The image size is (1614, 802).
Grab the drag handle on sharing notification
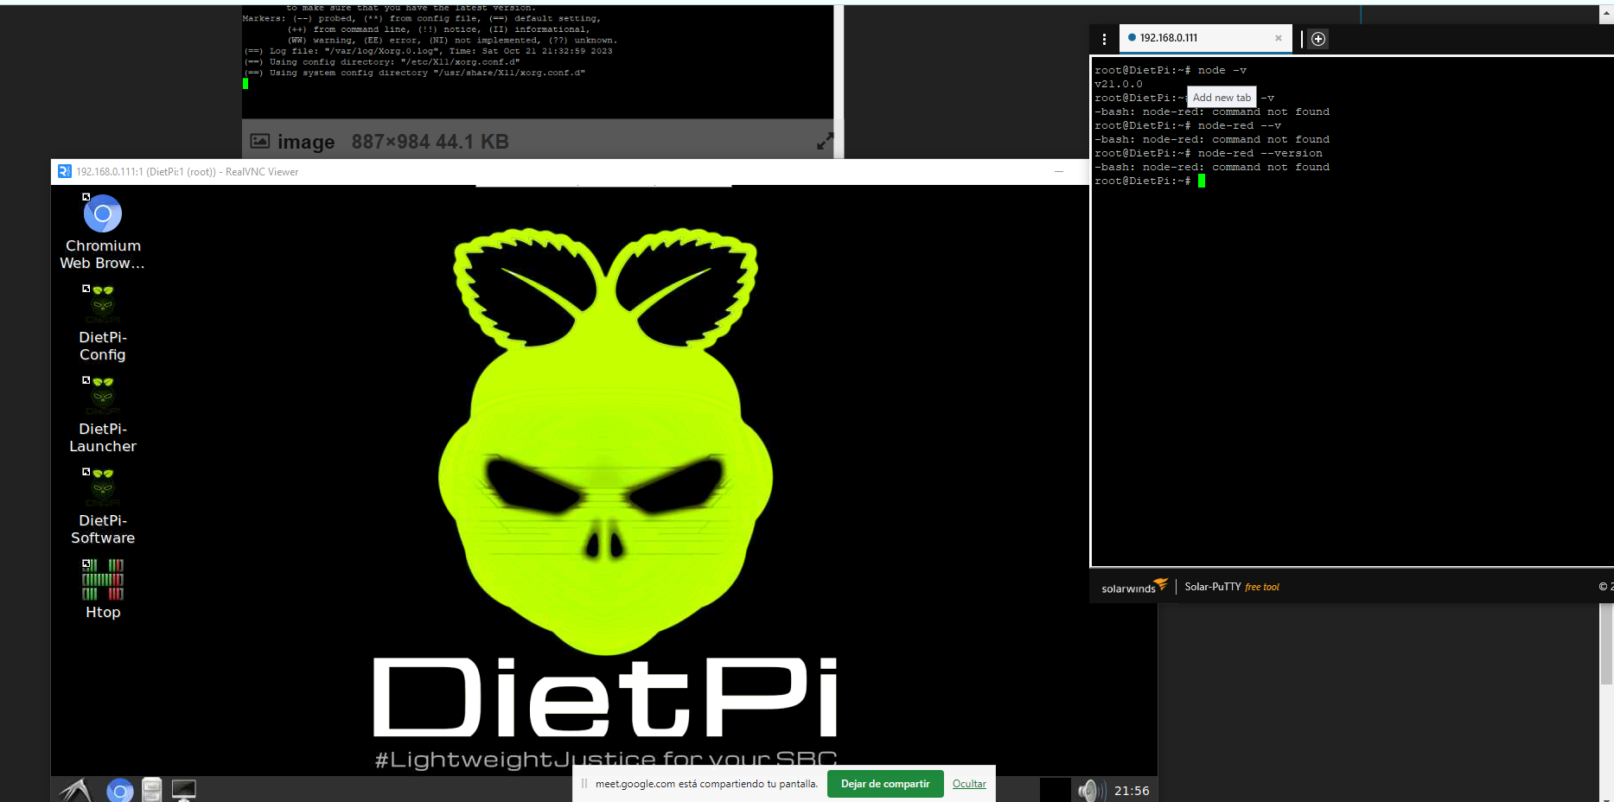tap(584, 784)
